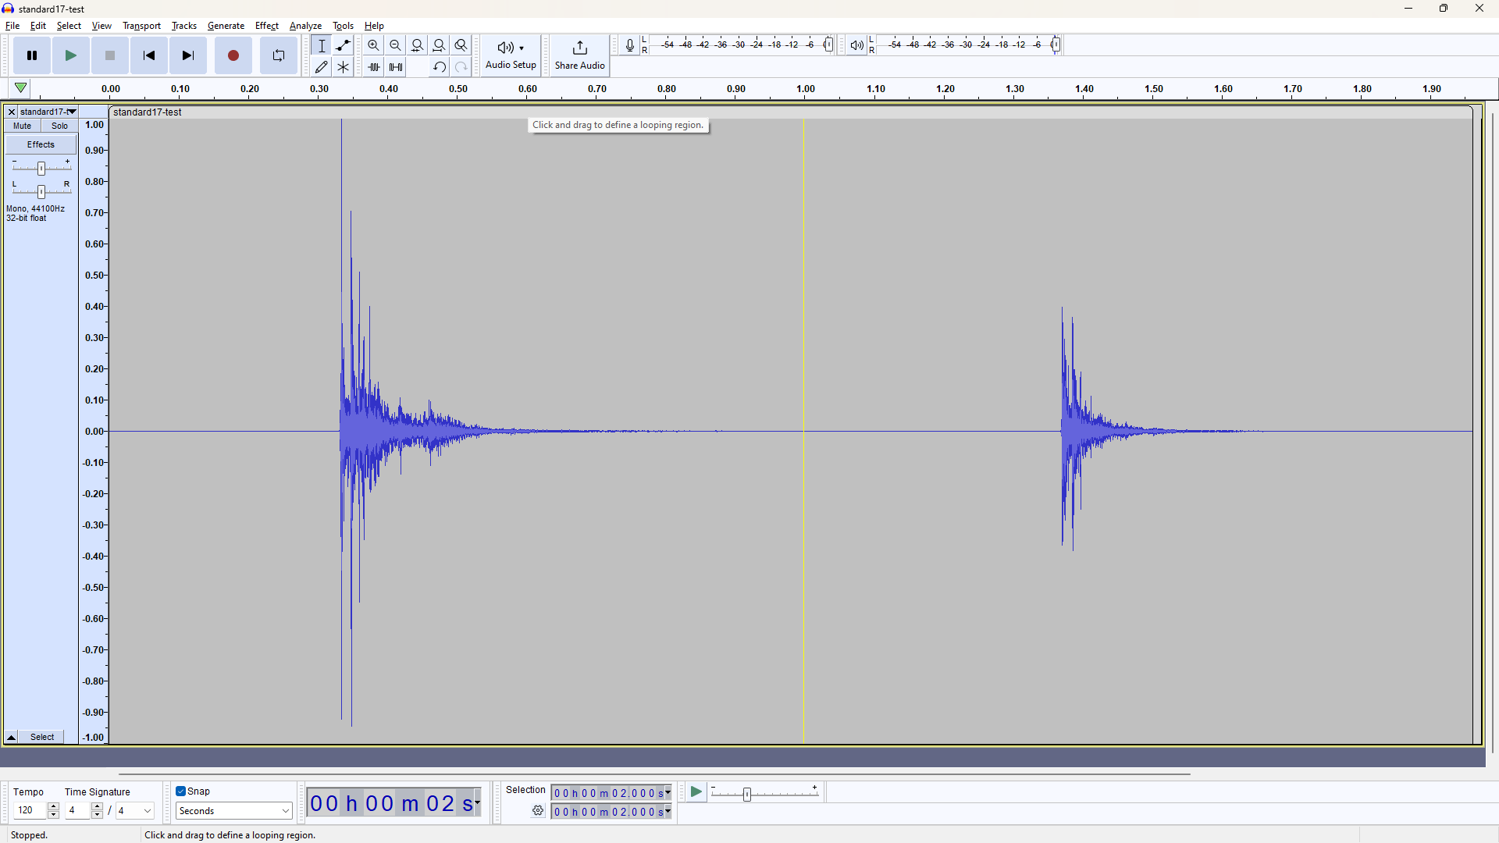The image size is (1499, 843).
Task: Click the standard17-test clip title bar
Action: pos(791,112)
